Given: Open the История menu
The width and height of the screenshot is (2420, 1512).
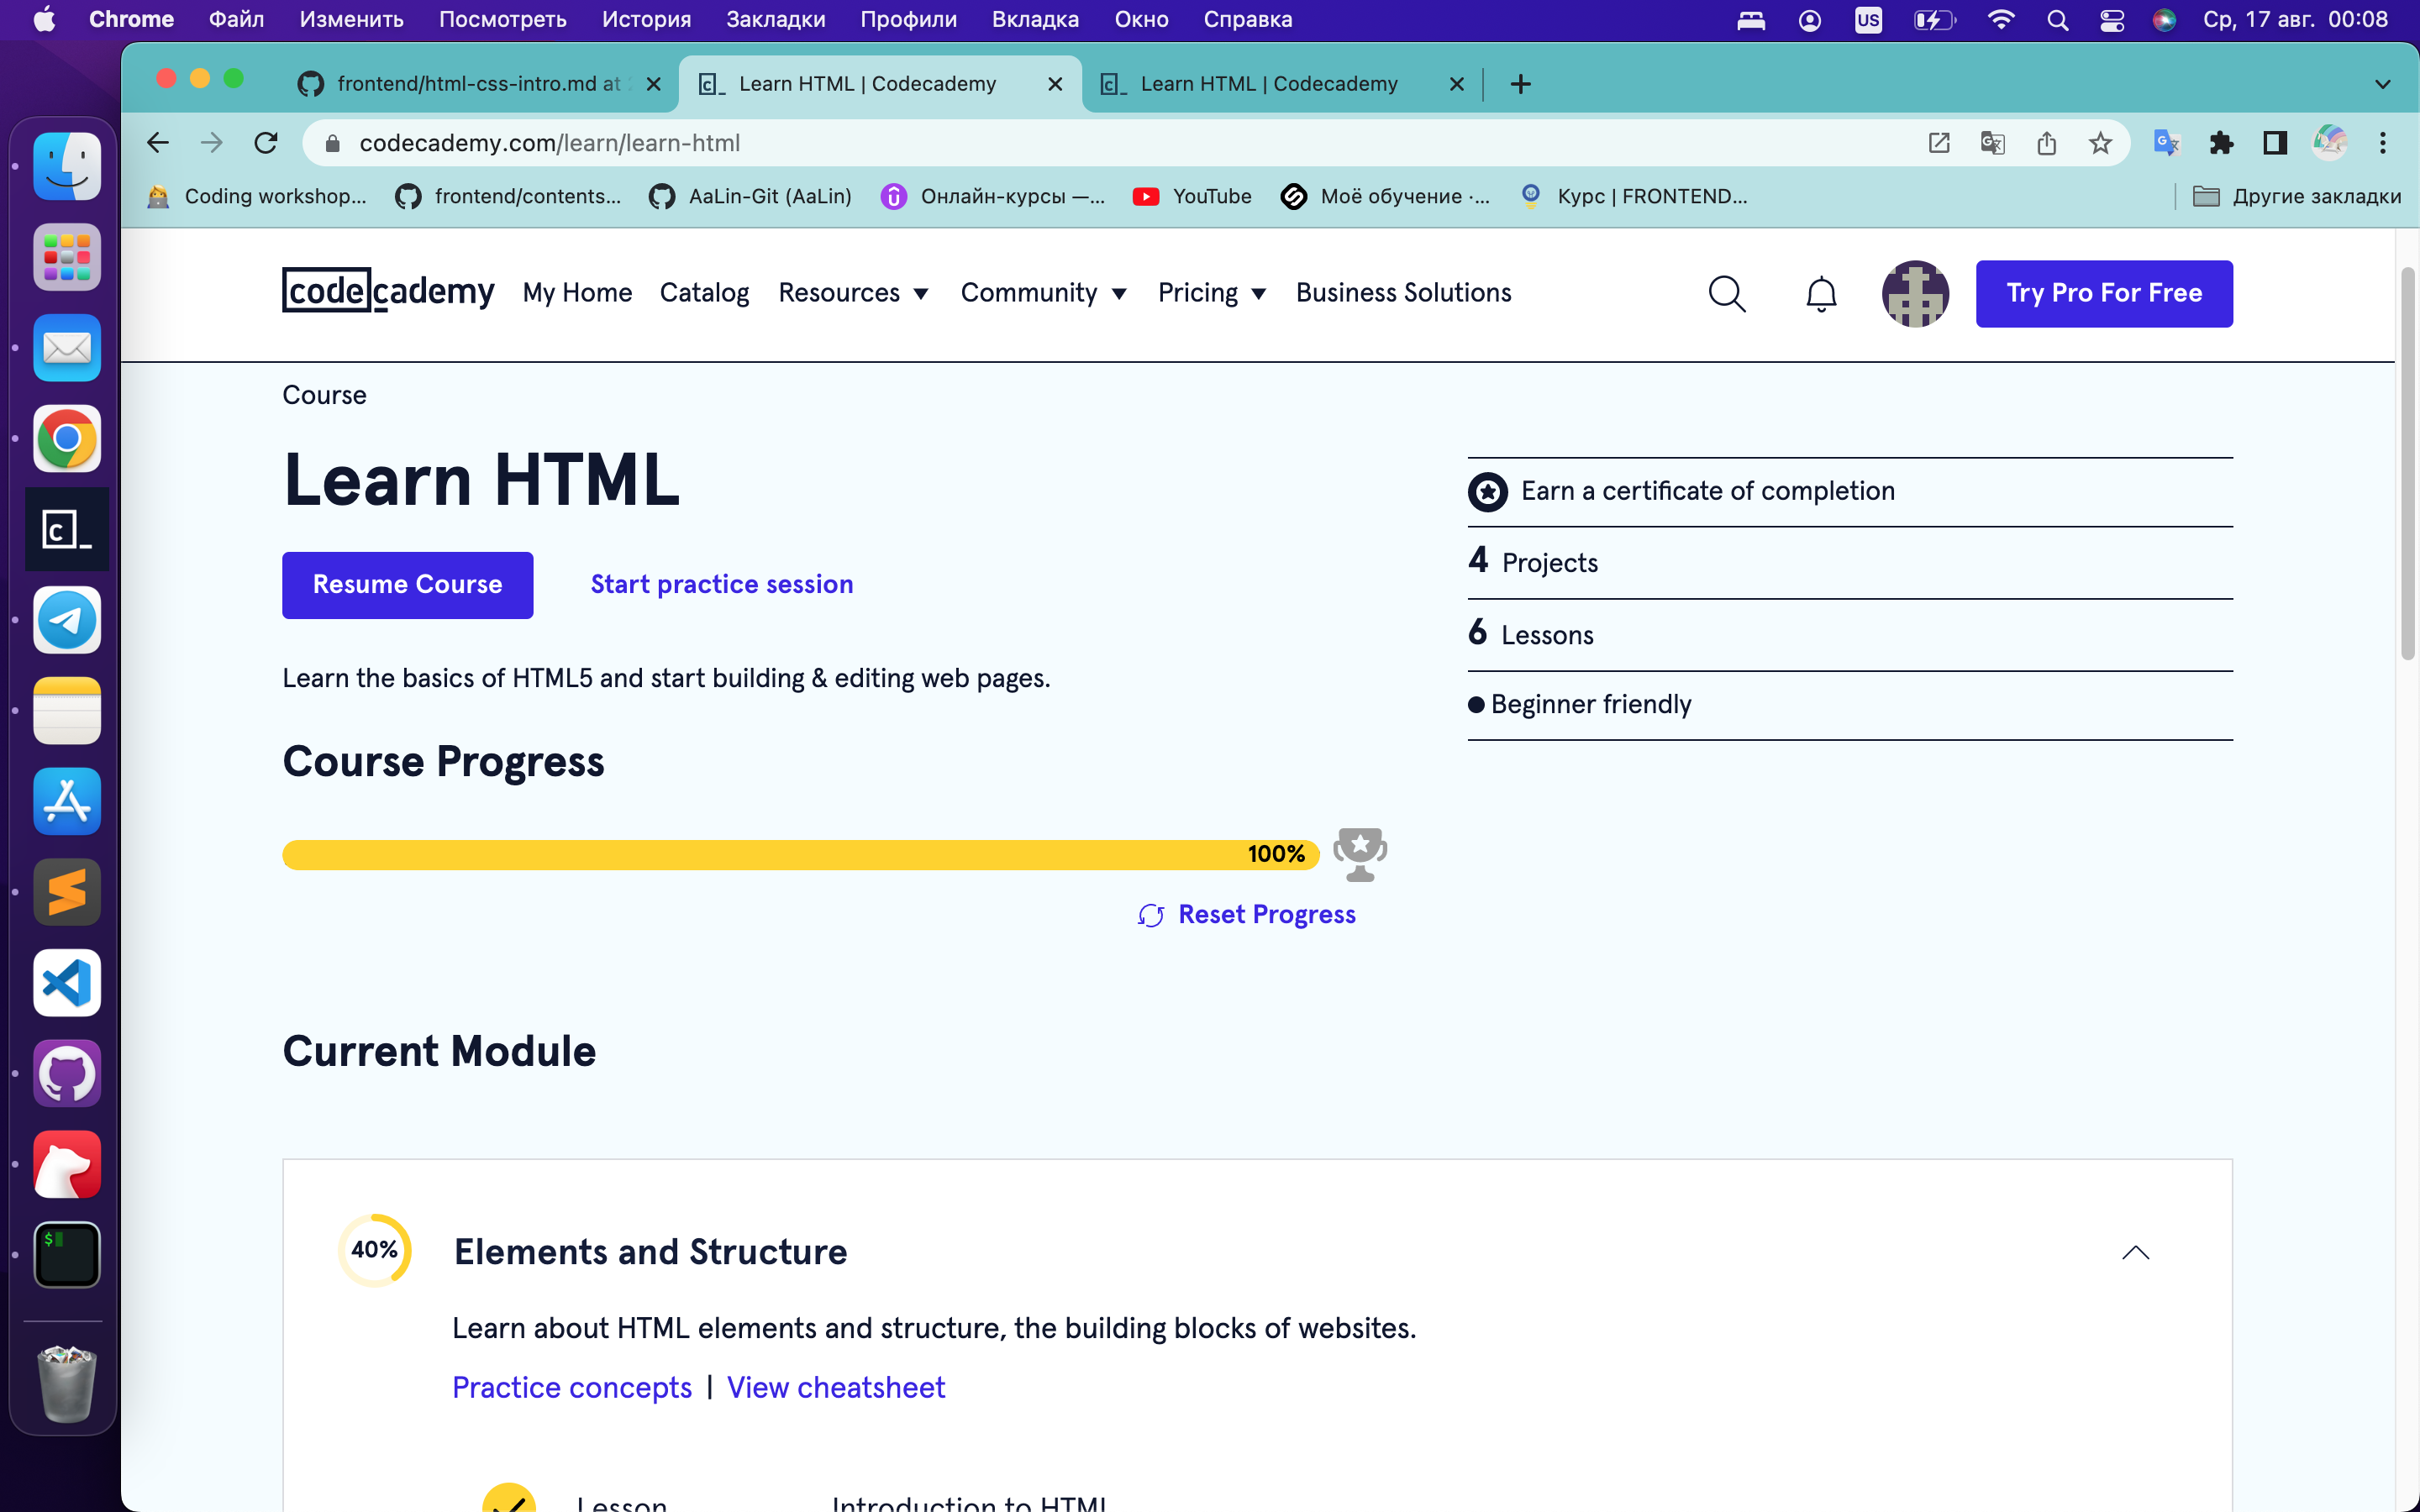Looking at the screenshot, I should [x=646, y=19].
